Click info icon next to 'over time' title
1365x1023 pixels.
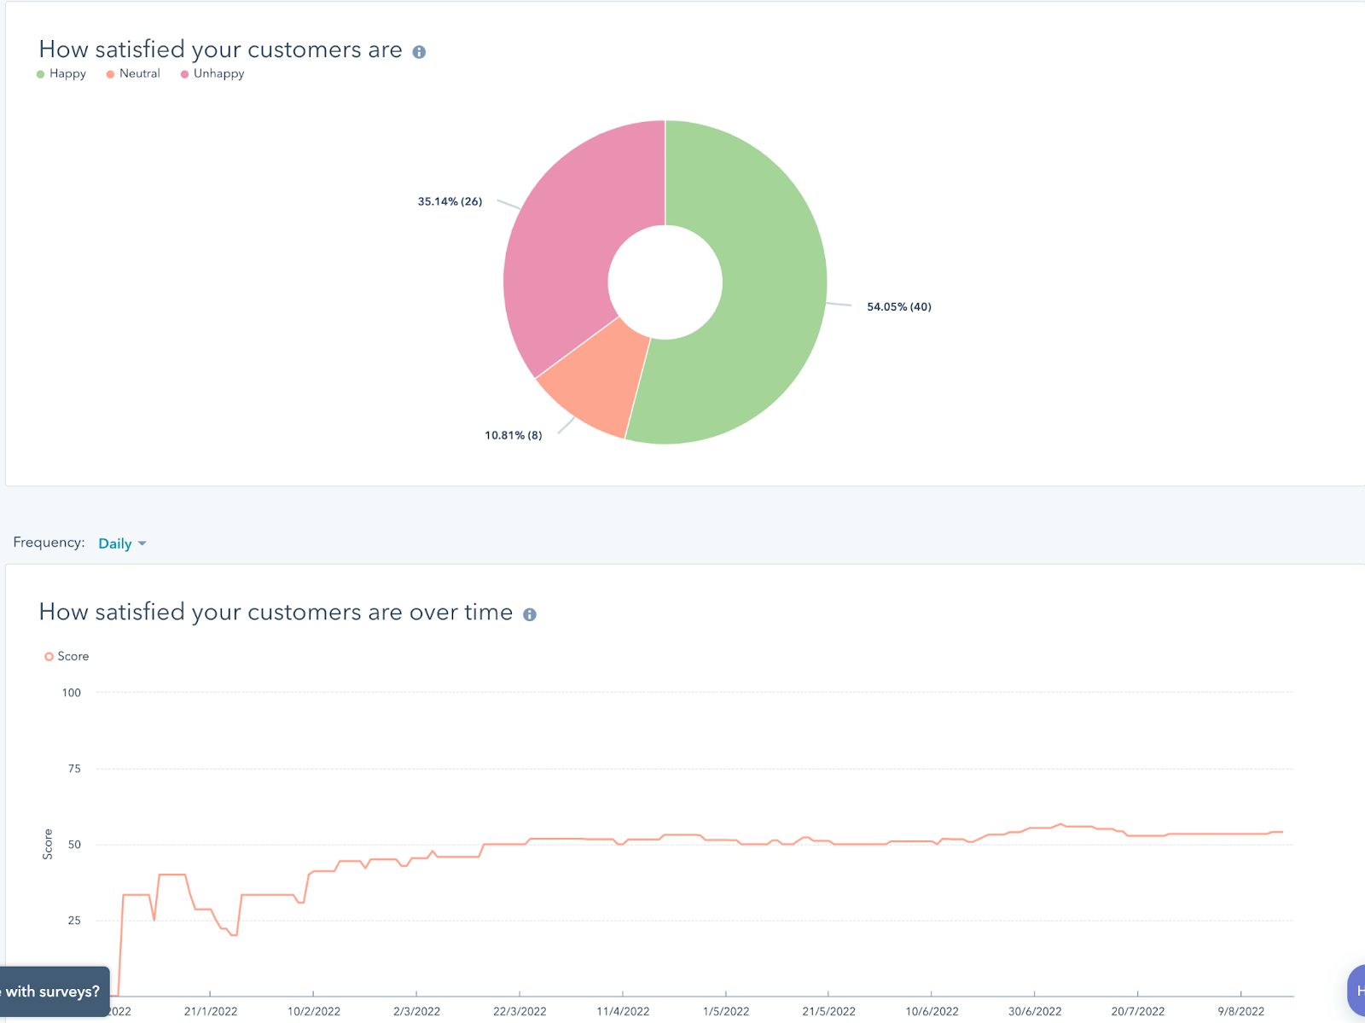click(x=530, y=614)
